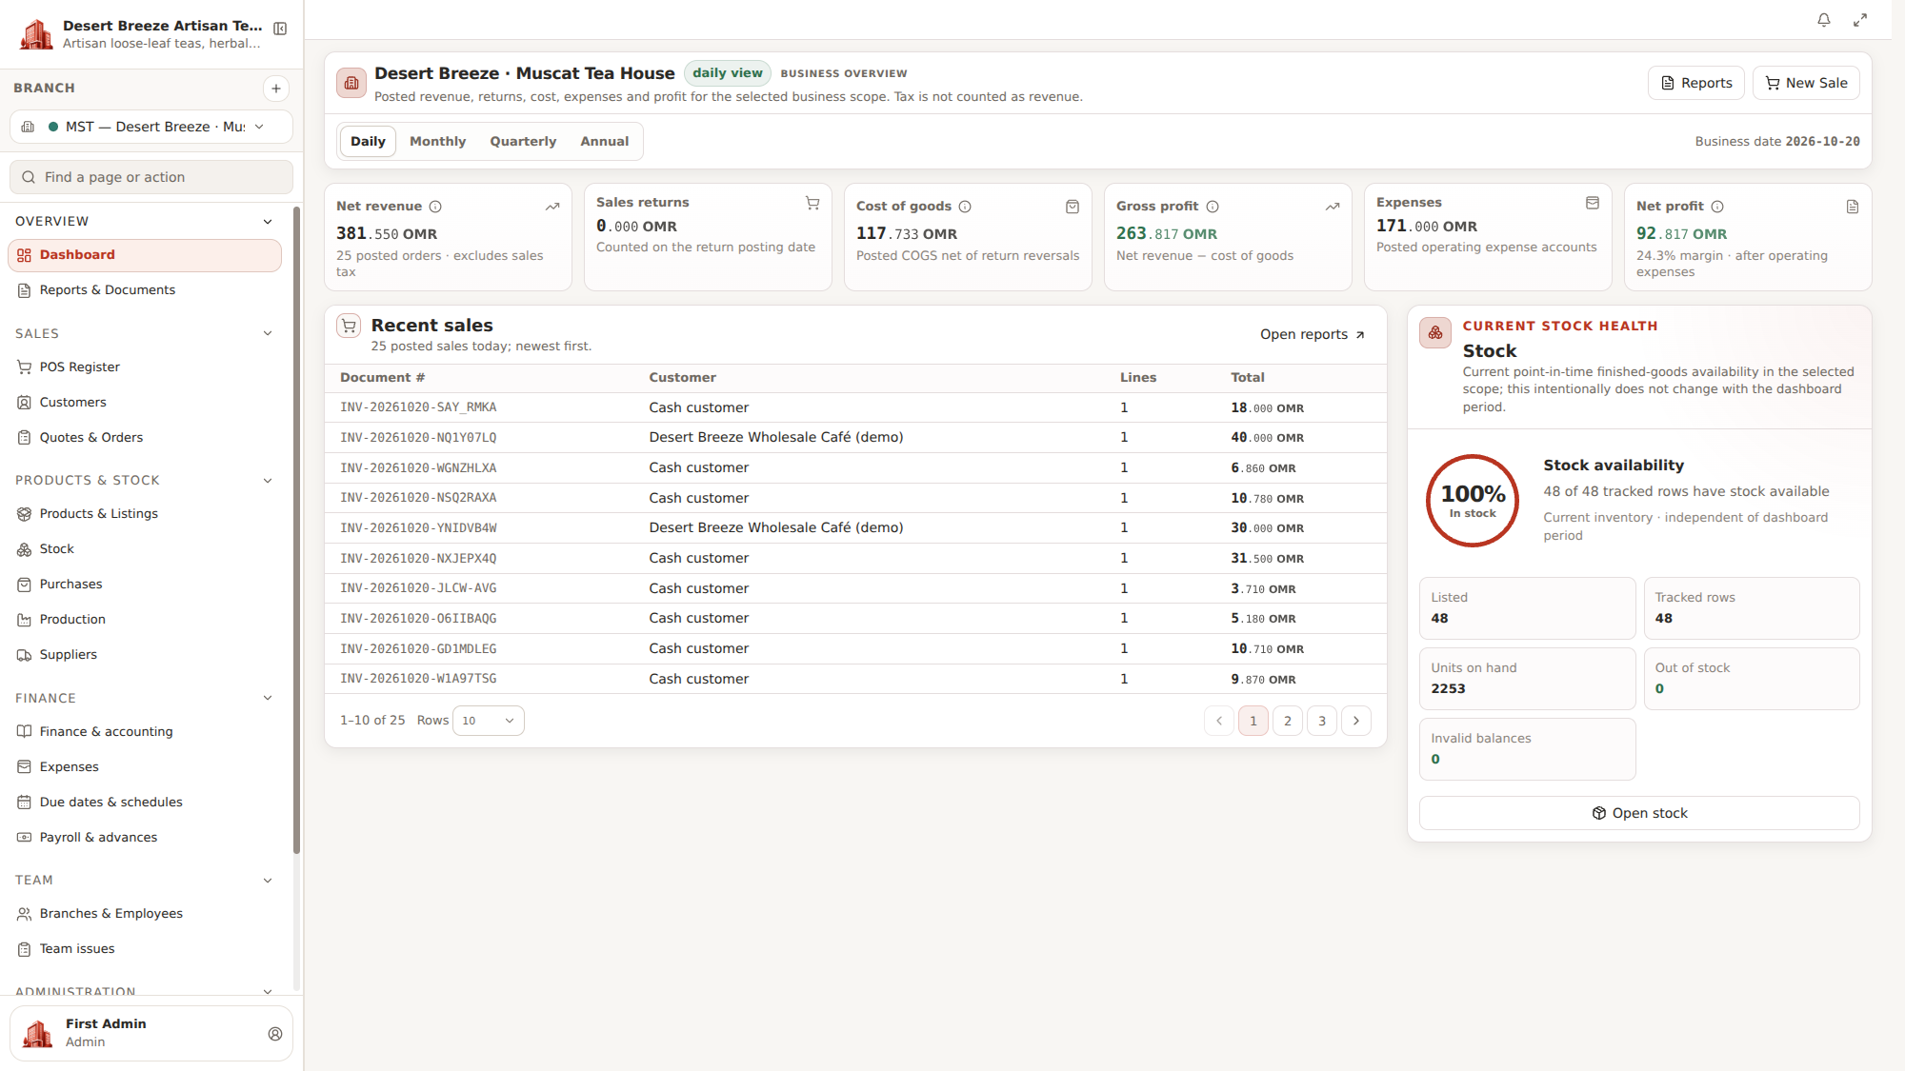Open the notifications bell icon
This screenshot has height=1071, width=1905.
click(1823, 20)
